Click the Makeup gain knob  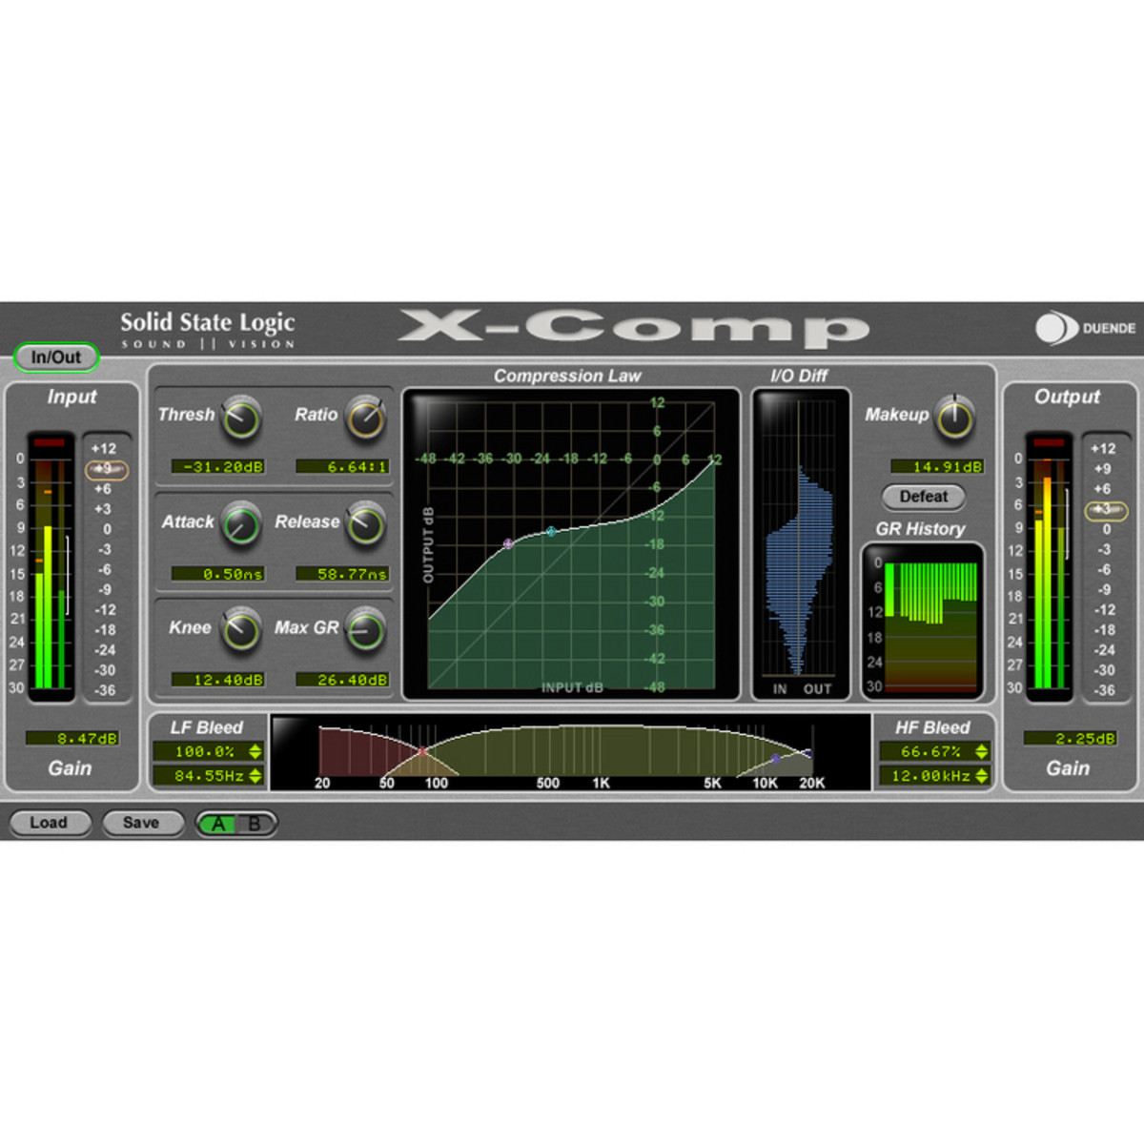point(954,418)
